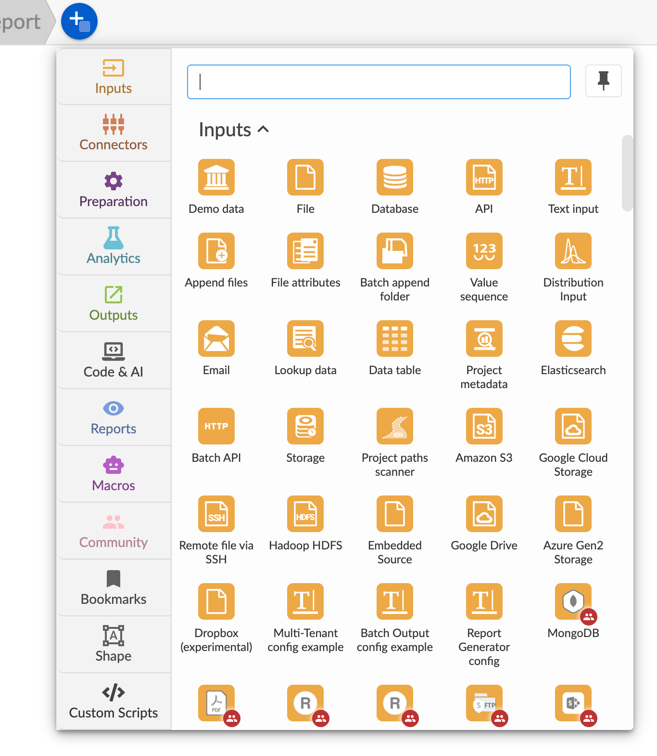Select the Dropbox (experimental) node icon
Screen dimensions: 657x756
[x=216, y=601]
